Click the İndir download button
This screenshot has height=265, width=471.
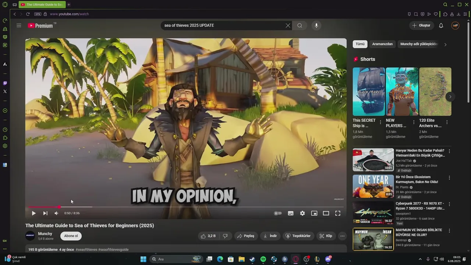pos(270,236)
